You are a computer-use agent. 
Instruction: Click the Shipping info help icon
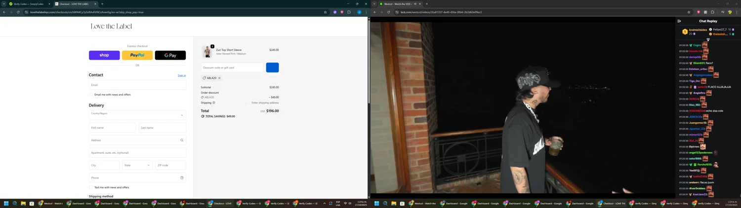click(x=213, y=103)
